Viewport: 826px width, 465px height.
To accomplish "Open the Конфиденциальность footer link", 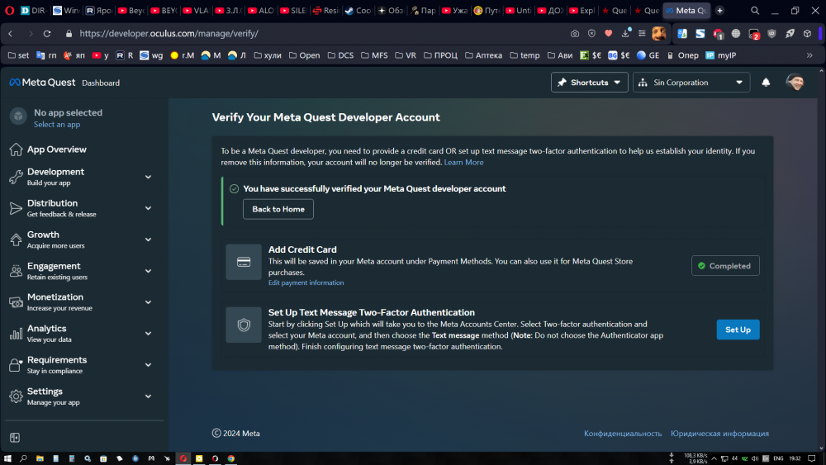I will [x=622, y=434].
